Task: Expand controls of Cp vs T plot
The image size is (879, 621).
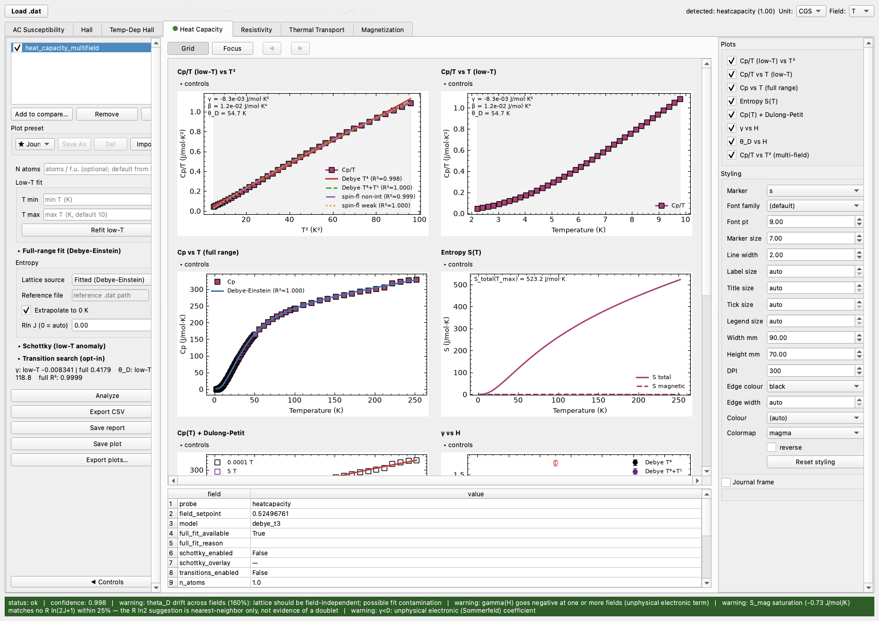Action: (x=194, y=264)
